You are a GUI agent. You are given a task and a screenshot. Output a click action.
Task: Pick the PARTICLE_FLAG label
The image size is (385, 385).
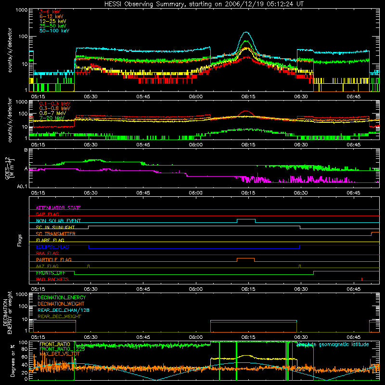pyautogui.click(x=54, y=259)
